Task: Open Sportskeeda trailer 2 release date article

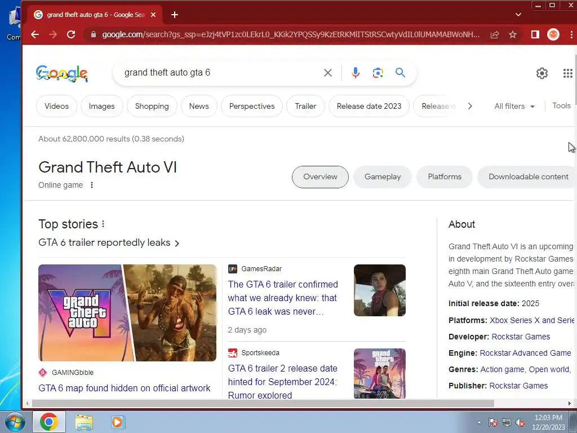Action: coord(283,382)
